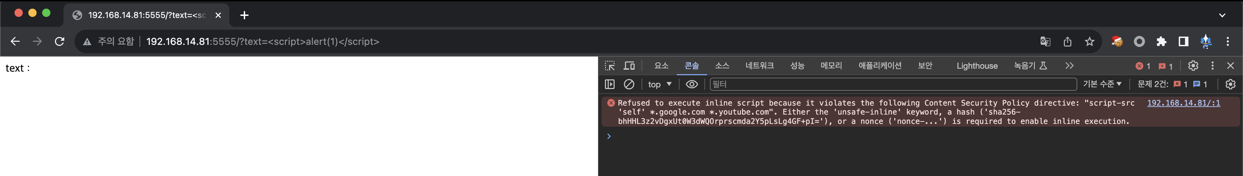The width and height of the screenshot is (1243, 176).
Task: Share this page icon
Action: pos(1067,41)
